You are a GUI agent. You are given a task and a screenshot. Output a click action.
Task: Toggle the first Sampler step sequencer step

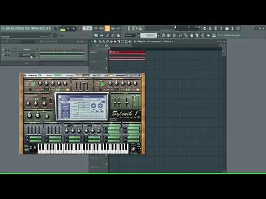click(x=41, y=50)
